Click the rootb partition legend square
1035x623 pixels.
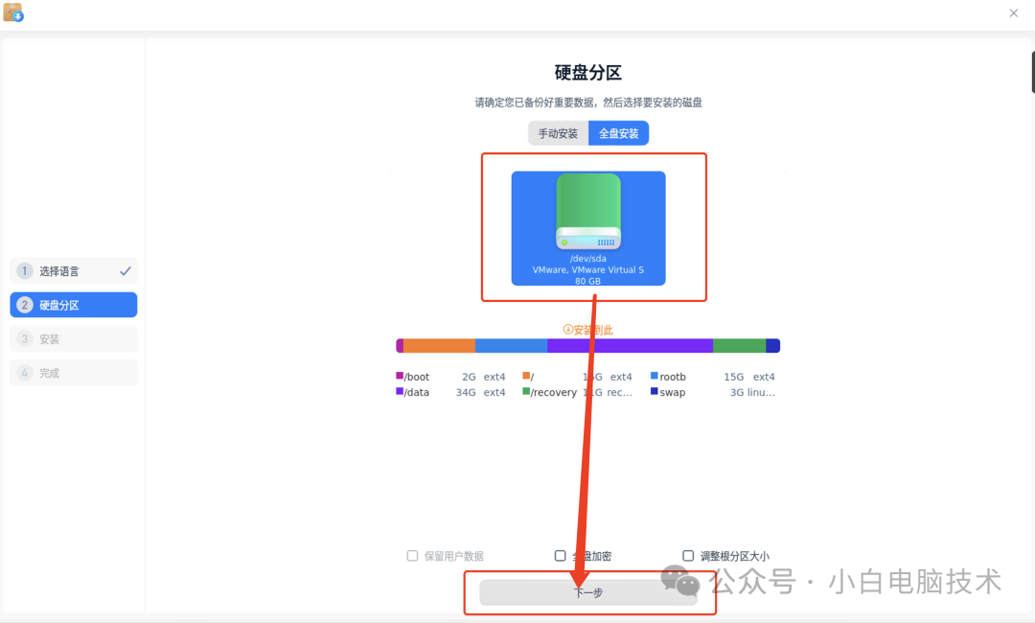[x=654, y=376]
